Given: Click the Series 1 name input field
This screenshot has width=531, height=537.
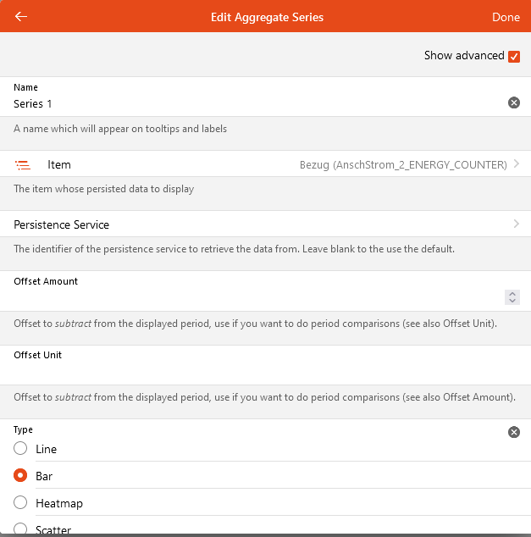Looking at the screenshot, I should point(254,103).
